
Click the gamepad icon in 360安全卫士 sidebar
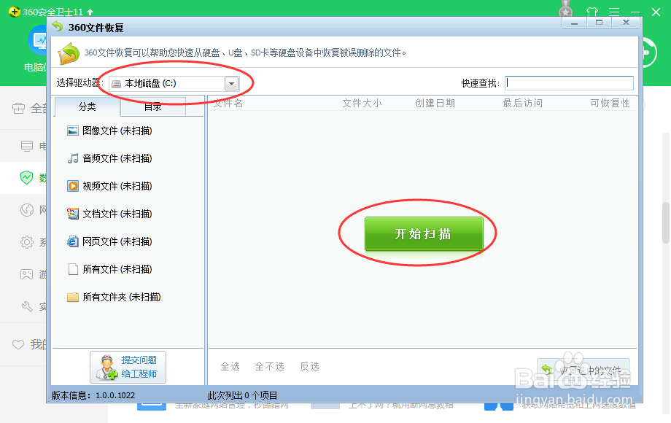pos(26,274)
